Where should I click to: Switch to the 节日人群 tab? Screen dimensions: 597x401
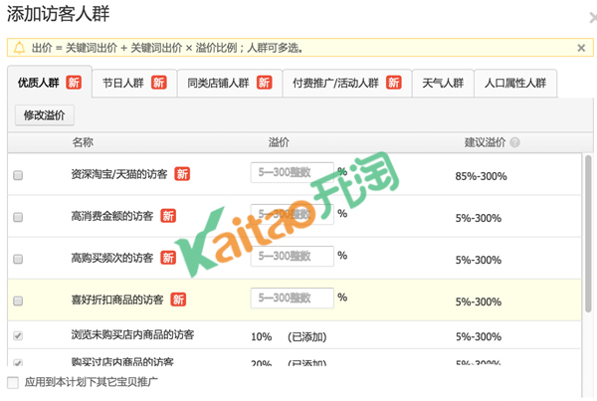(x=134, y=83)
